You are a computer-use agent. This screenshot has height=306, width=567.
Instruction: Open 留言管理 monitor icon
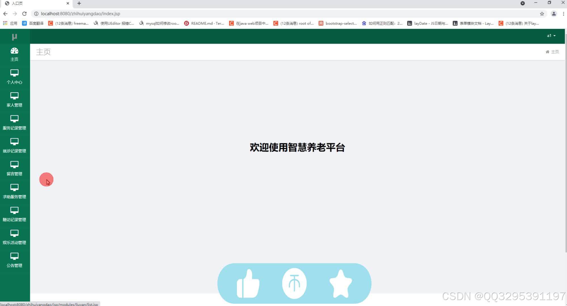click(14, 165)
